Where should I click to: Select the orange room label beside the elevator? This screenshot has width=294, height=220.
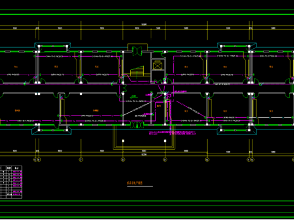[159, 106]
